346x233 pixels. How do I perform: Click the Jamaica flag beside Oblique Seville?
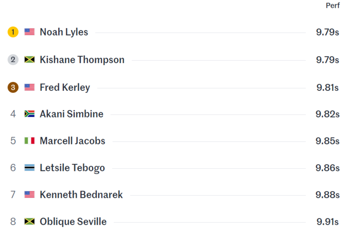coord(30,222)
